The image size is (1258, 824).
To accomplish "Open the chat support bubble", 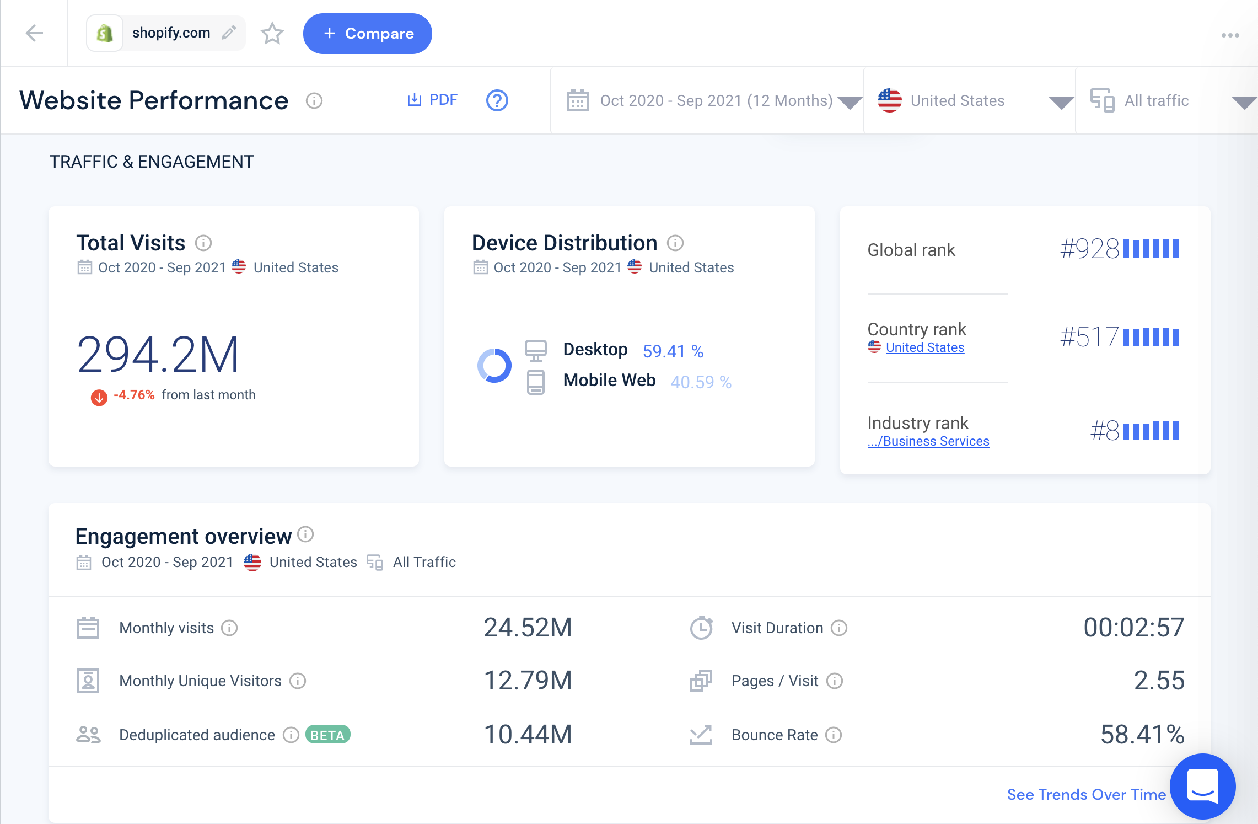I will 1203,786.
